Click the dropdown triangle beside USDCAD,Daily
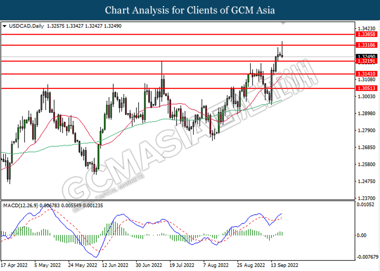Screen dimensions: 380x271 (x=4, y=26)
